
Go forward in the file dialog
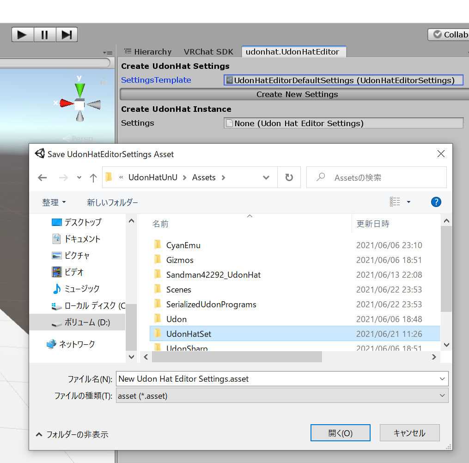point(63,177)
